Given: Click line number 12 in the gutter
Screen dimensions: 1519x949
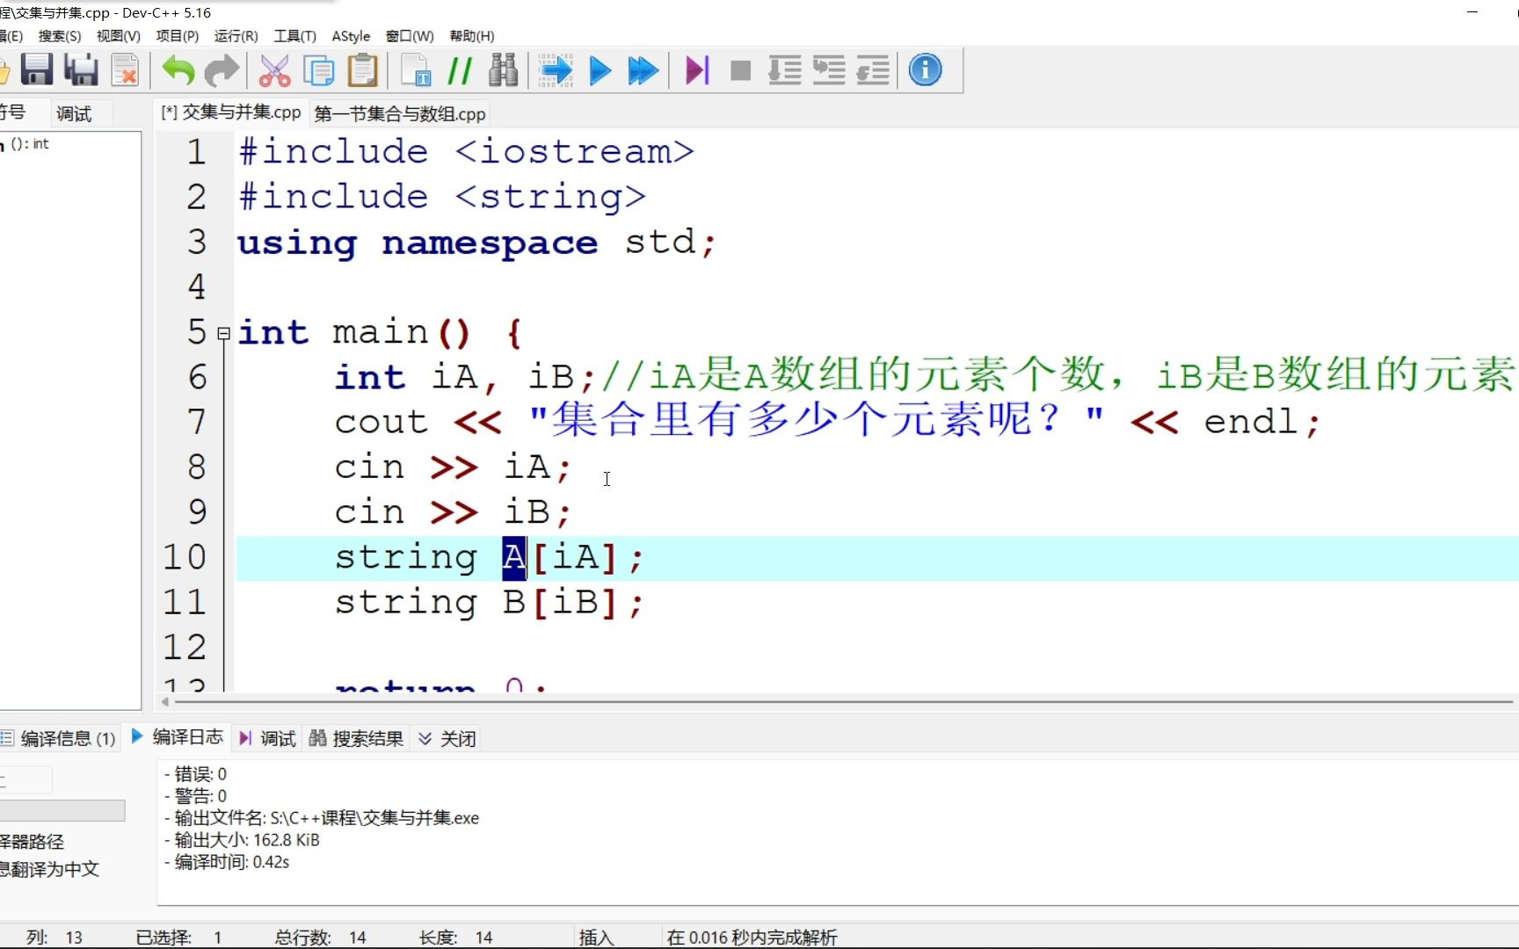Looking at the screenshot, I should click(x=185, y=648).
